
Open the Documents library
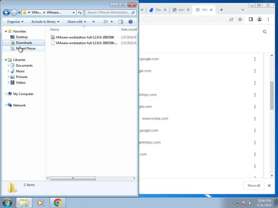[24, 66]
